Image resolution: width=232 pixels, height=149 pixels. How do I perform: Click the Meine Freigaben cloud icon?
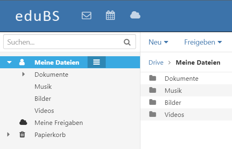click(x=23, y=122)
